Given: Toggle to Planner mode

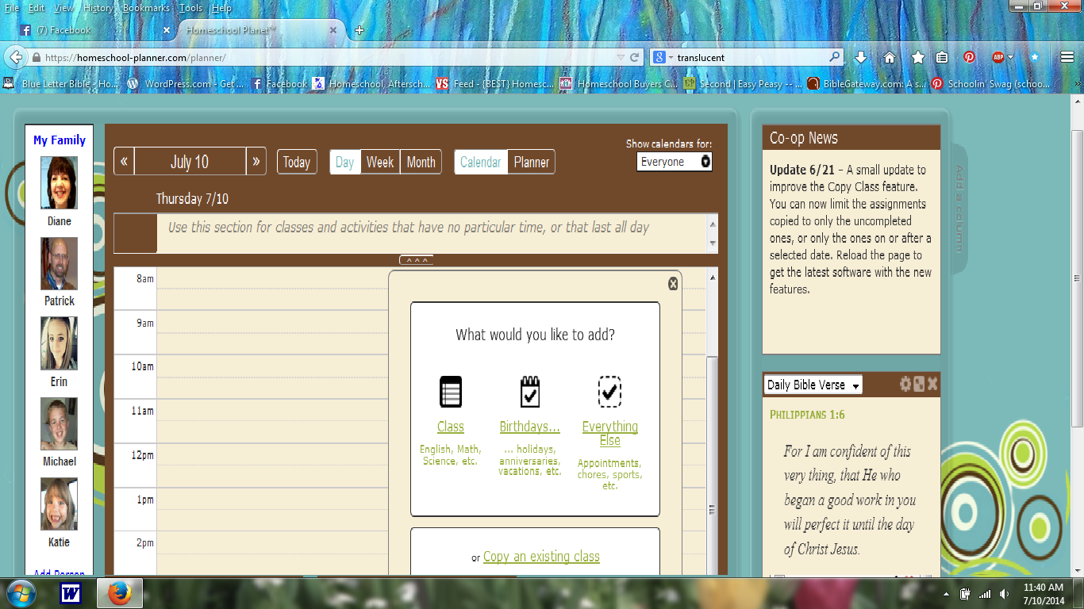Looking at the screenshot, I should click(x=531, y=162).
